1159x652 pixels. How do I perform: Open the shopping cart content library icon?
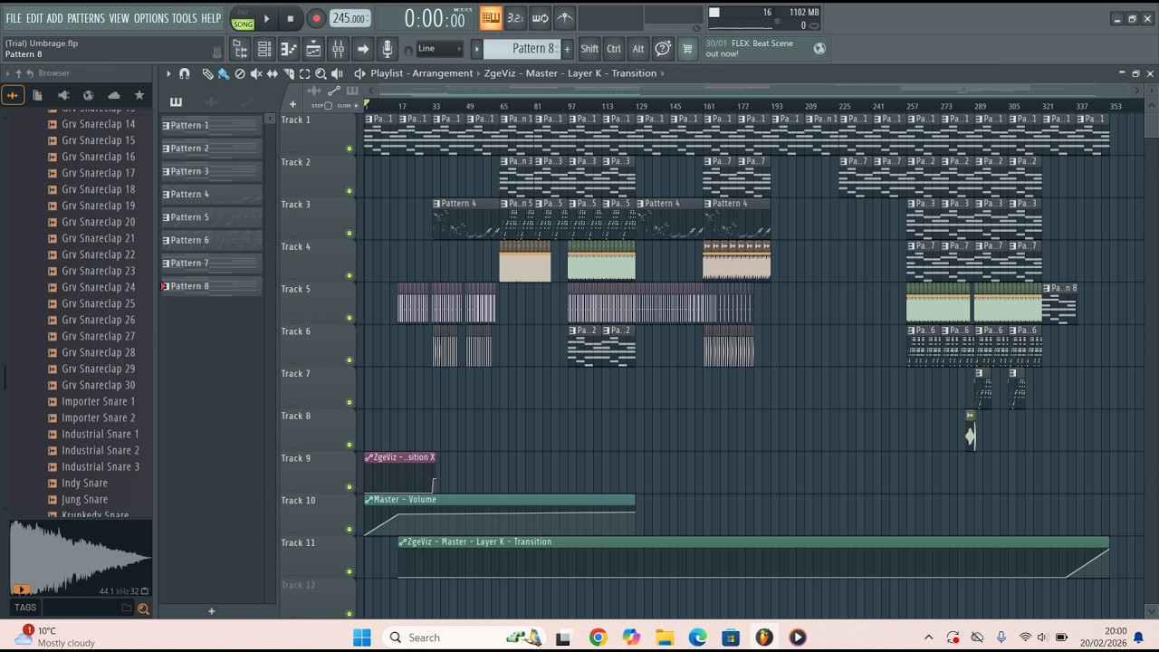[x=687, y=49]
